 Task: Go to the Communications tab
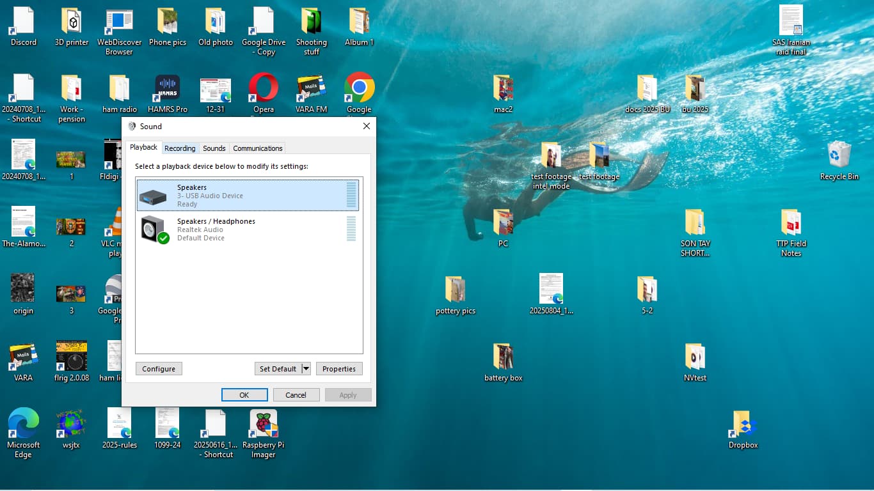click(x=257, y=148)
